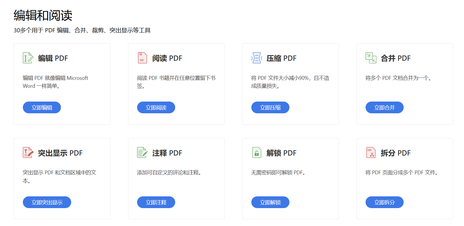Click the Highlight PDF marker icon

tap(28, 153)
